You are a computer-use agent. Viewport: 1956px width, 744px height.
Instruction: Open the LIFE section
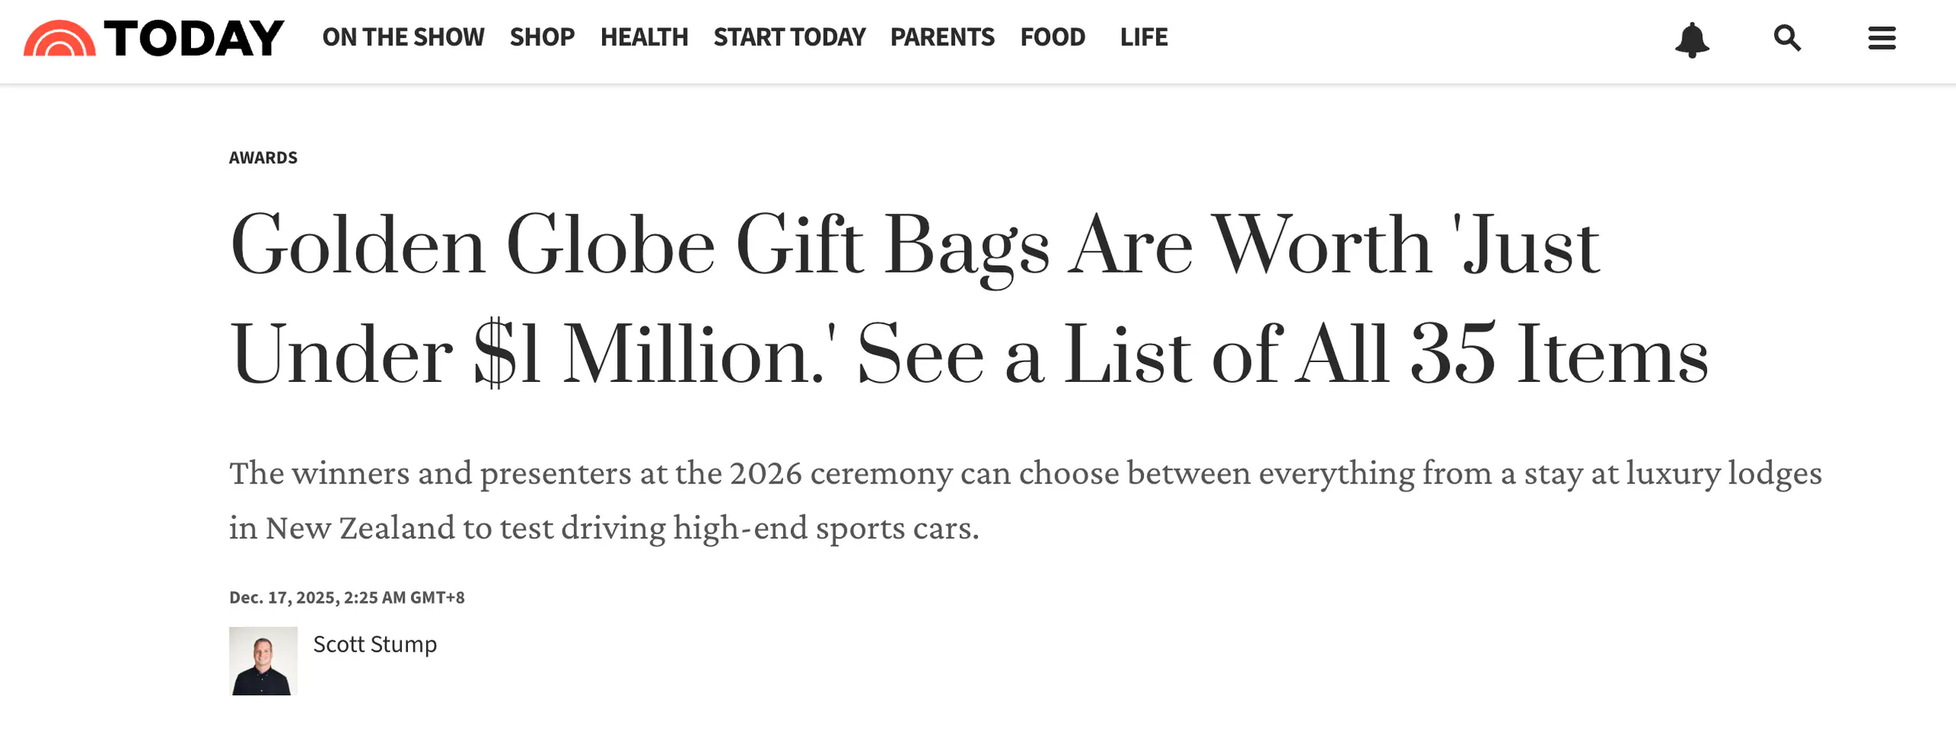(x=1143, y=37)
